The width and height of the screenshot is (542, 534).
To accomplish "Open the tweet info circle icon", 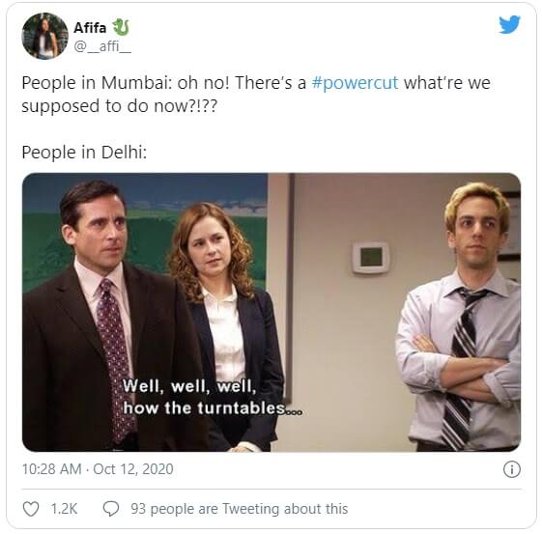I will pos(512,469).
